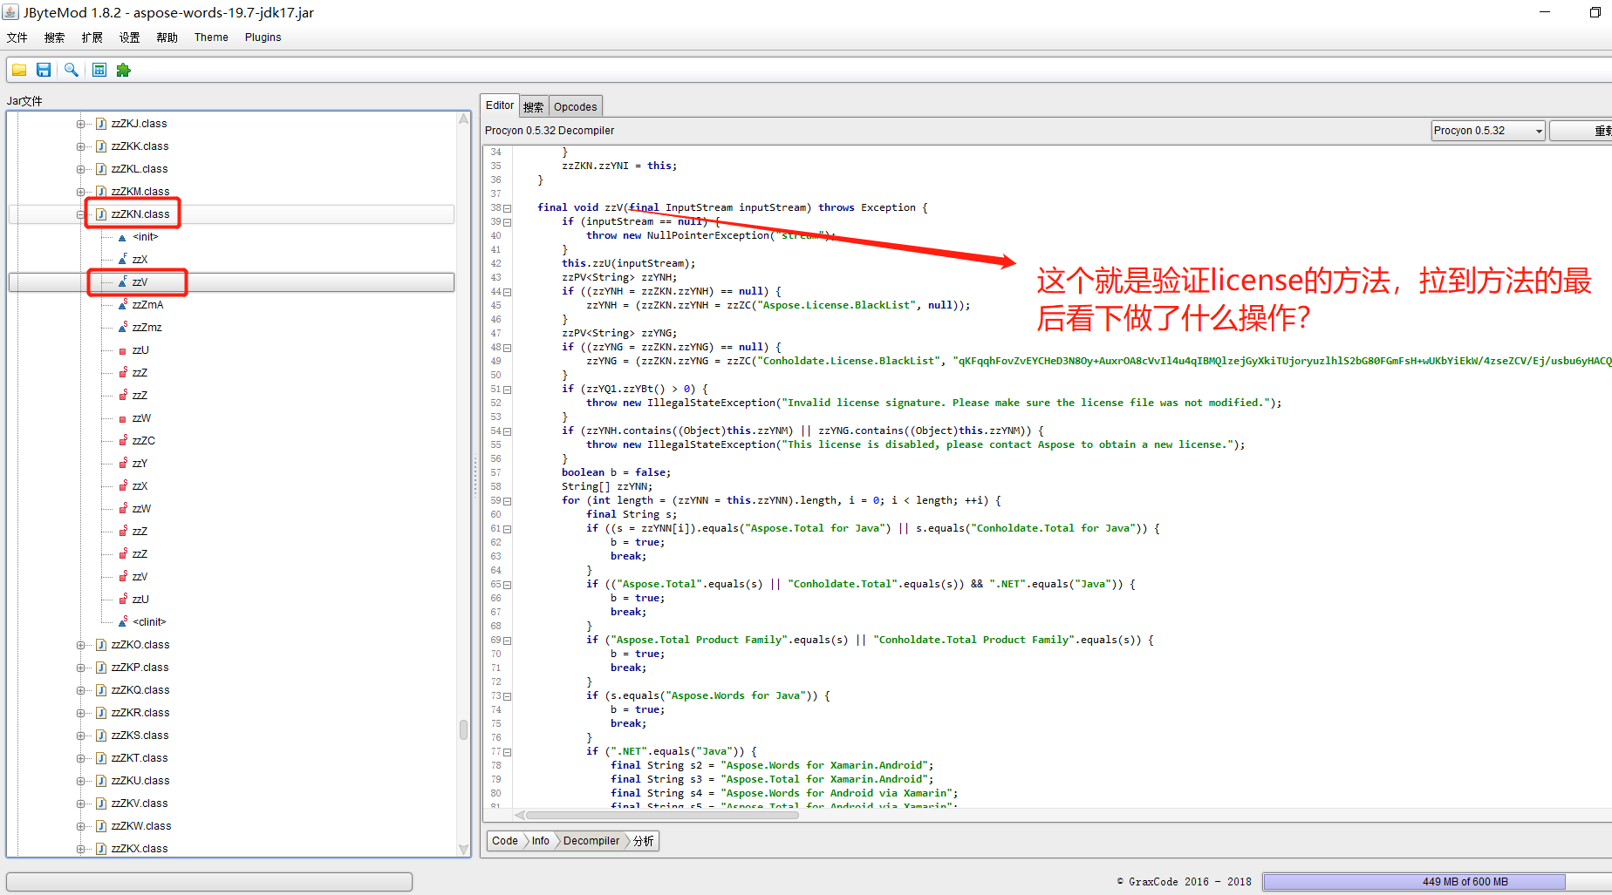Collapse the zzZKN.class tree node

[80, 214]
